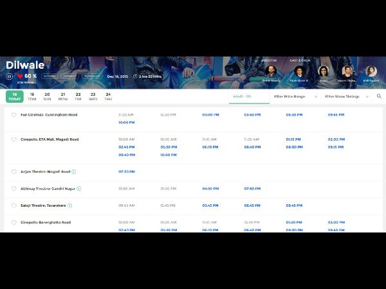Book Cinepolis Bannerghatta Road 01:20 PM show
Image resolution: width=386 pixels, height=289 pixels.
coord(294,222)
